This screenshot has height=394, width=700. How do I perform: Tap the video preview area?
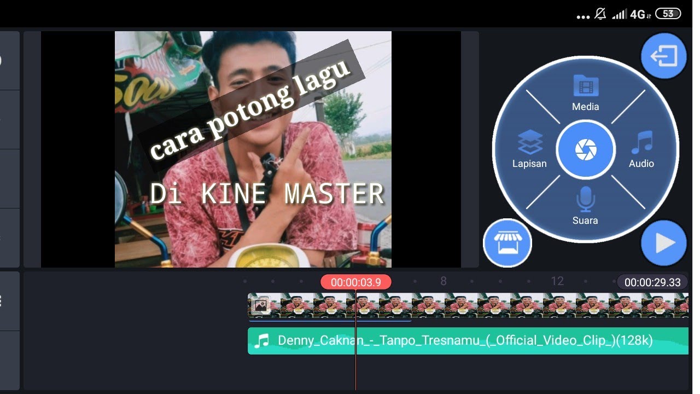[251, 149]
